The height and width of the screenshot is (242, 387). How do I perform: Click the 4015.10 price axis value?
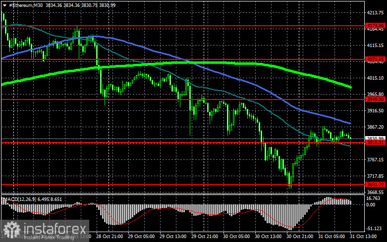coord(376,78)
